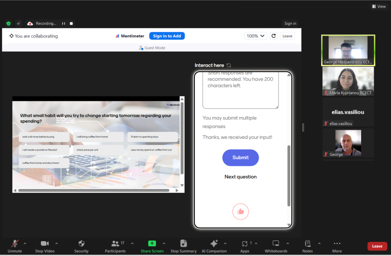Expand the 100% zoom dropdown
The image size is (391, 256).
click(x=255, y=36)
